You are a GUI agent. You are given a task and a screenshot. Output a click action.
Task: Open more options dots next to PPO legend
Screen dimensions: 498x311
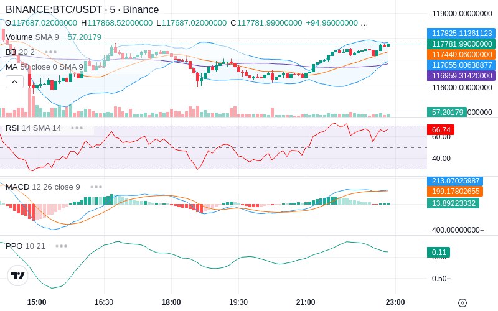click(61, 246)
